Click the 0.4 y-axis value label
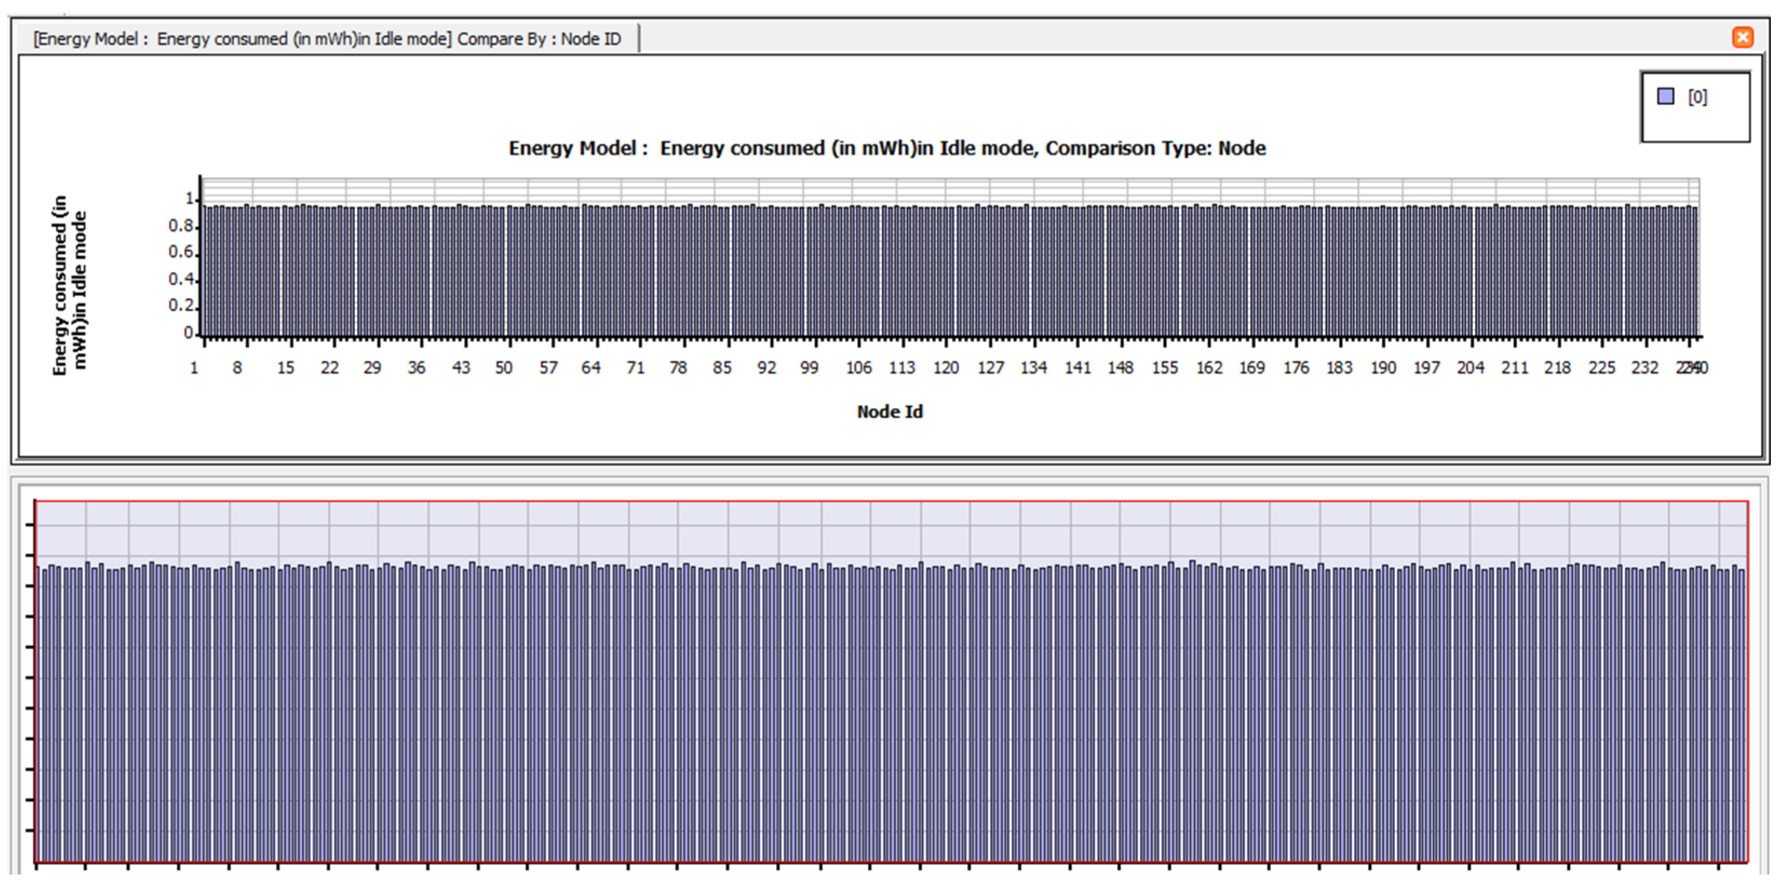The height and width of the screenshot is (891, 1781). tap(181, 279)
